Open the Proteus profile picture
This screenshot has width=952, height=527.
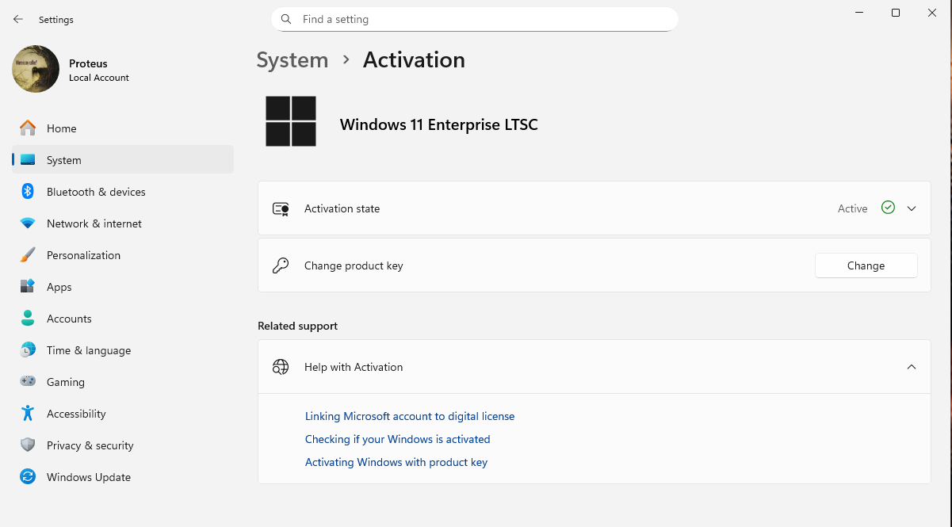pyautogui.click(x=36, y=69)
